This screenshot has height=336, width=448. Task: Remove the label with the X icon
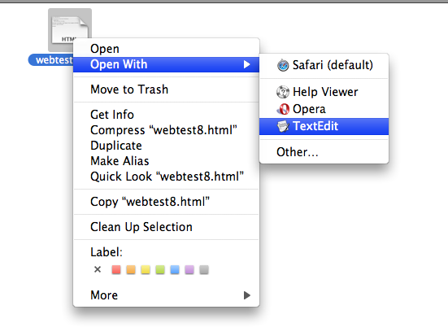click(98, 269)
